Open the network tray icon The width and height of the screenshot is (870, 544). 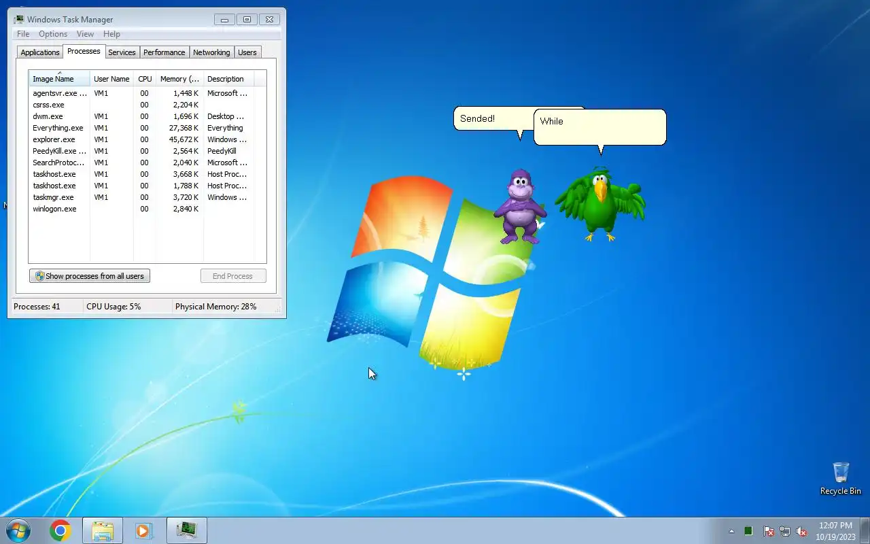[785, 531]
